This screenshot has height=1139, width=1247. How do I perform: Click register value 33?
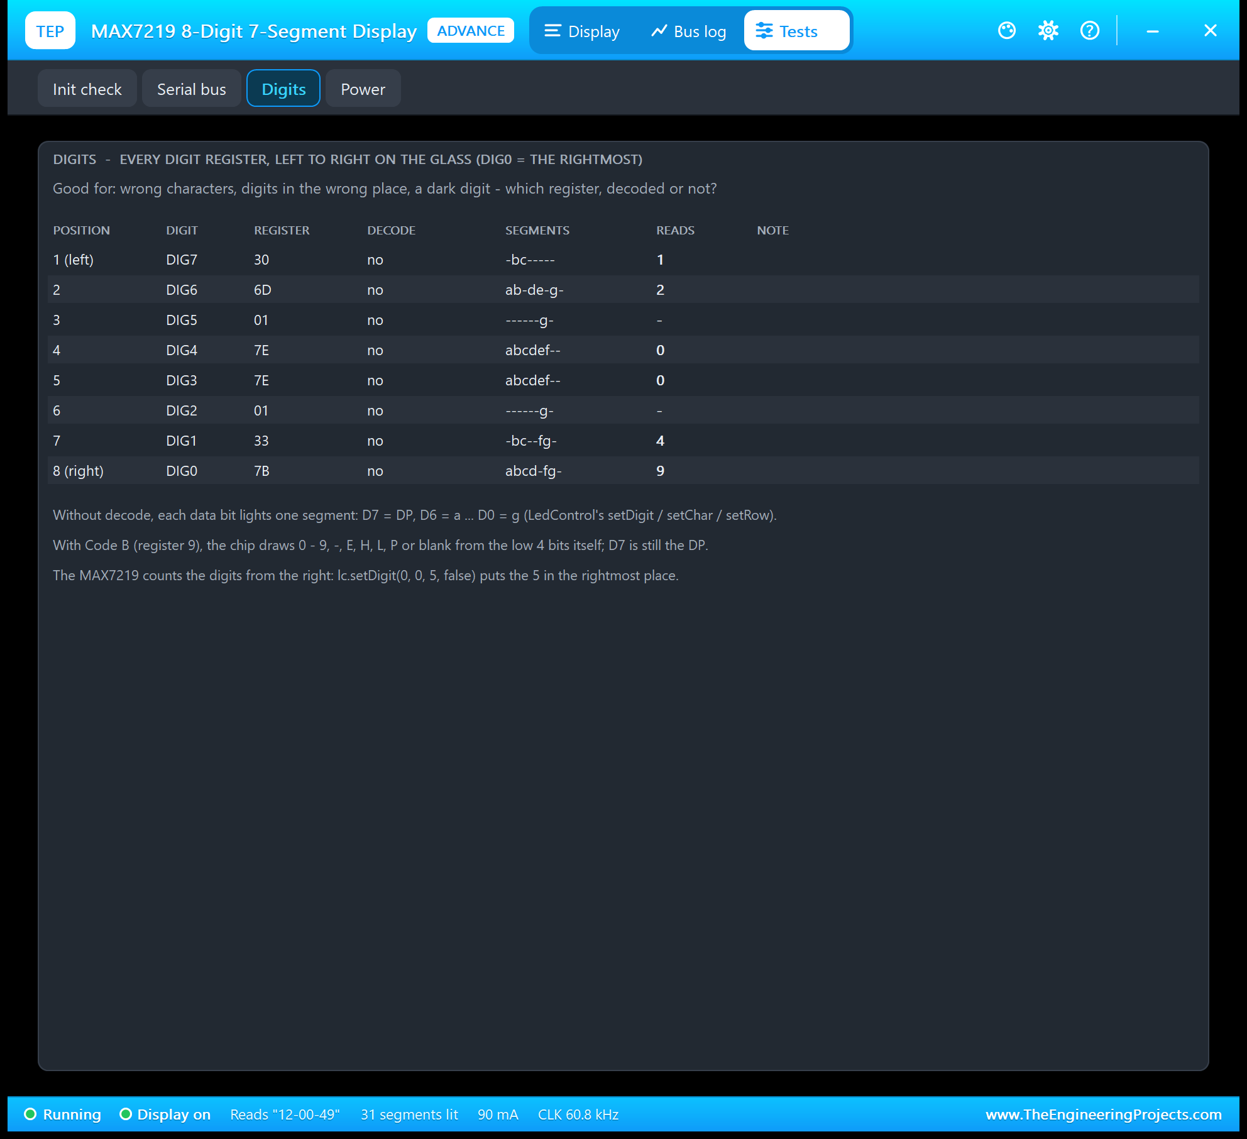tap(261, 441)
